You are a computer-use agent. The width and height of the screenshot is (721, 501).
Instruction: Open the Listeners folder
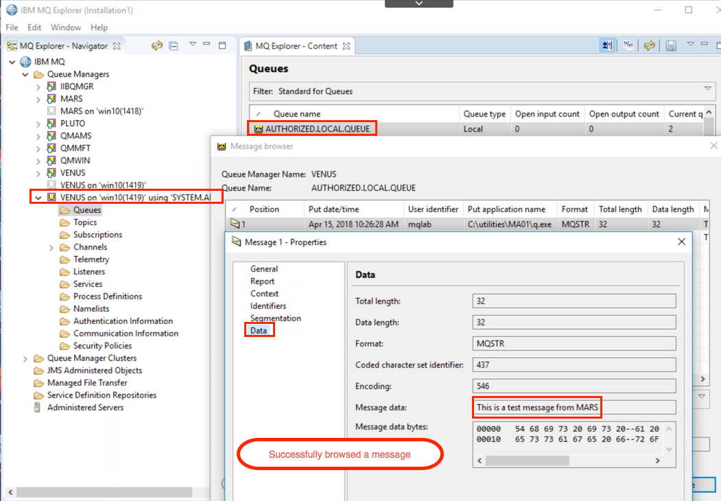[89, 272]
